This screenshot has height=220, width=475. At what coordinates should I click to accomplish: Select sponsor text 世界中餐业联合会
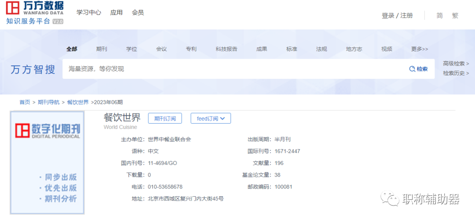tap(170, 139)
